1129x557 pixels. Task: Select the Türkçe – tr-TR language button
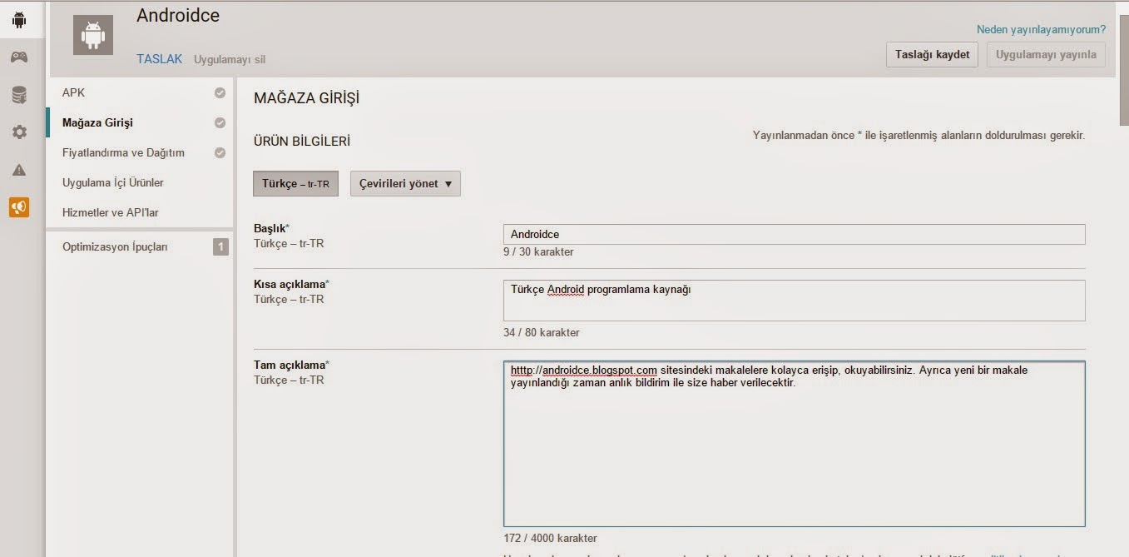(x=295, y=184)
